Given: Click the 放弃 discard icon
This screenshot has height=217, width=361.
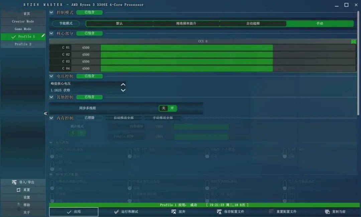Looking at the screenshot, I should pyautogui.click(x=173, y=212).
